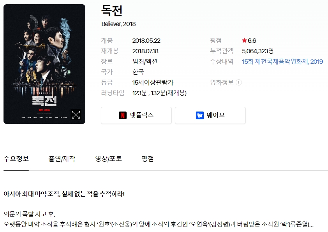Viewport: 328px width, 232px height.
Task: Click the 범죄/액션 genre text
Action: [x=145, y=61]
